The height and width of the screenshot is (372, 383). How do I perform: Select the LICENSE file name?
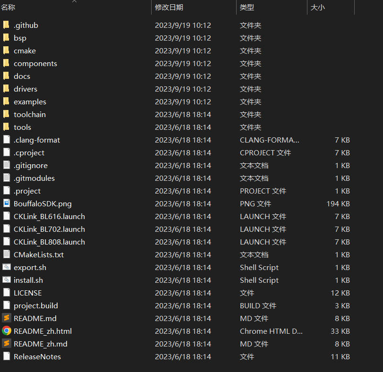point(27,293)
